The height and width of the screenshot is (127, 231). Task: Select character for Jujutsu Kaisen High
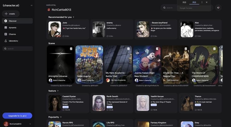(x=143, y=80)
